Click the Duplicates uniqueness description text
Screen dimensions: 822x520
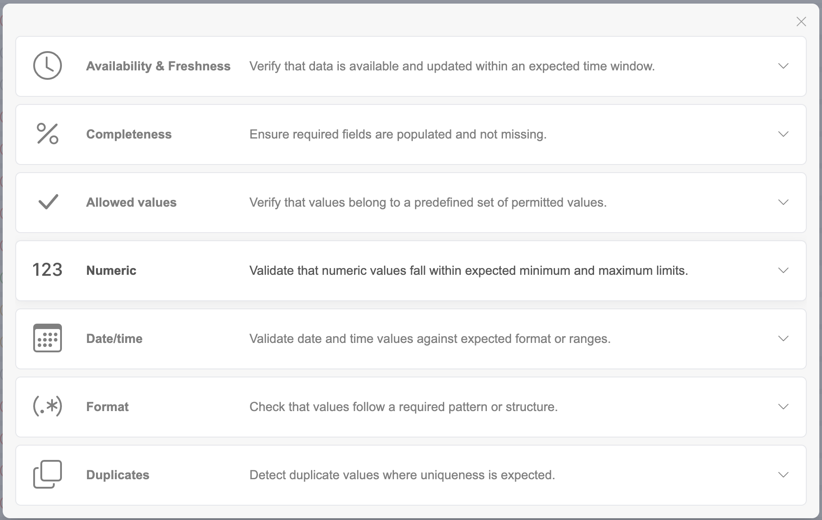pyautogui.click(x=402, y=475)
